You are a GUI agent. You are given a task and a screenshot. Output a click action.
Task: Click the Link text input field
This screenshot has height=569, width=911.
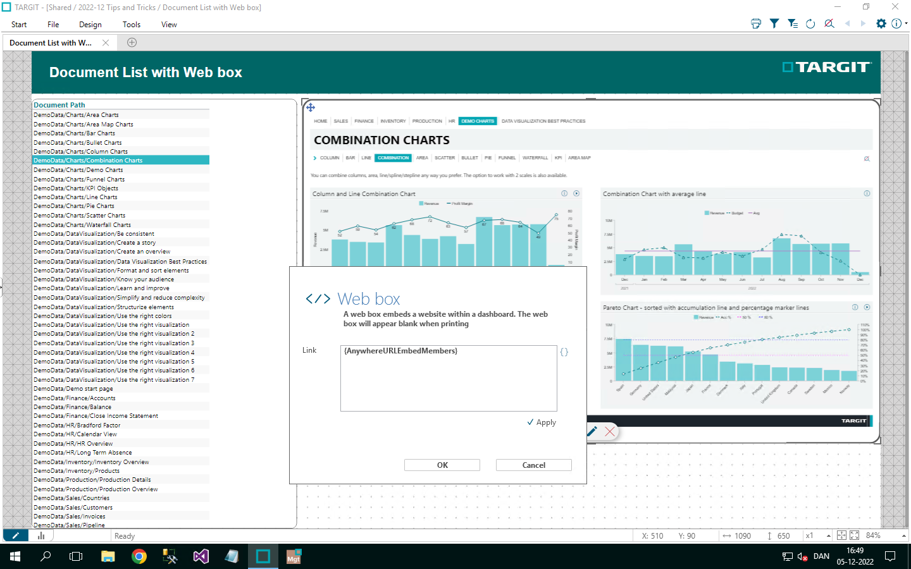coord(449,378)
